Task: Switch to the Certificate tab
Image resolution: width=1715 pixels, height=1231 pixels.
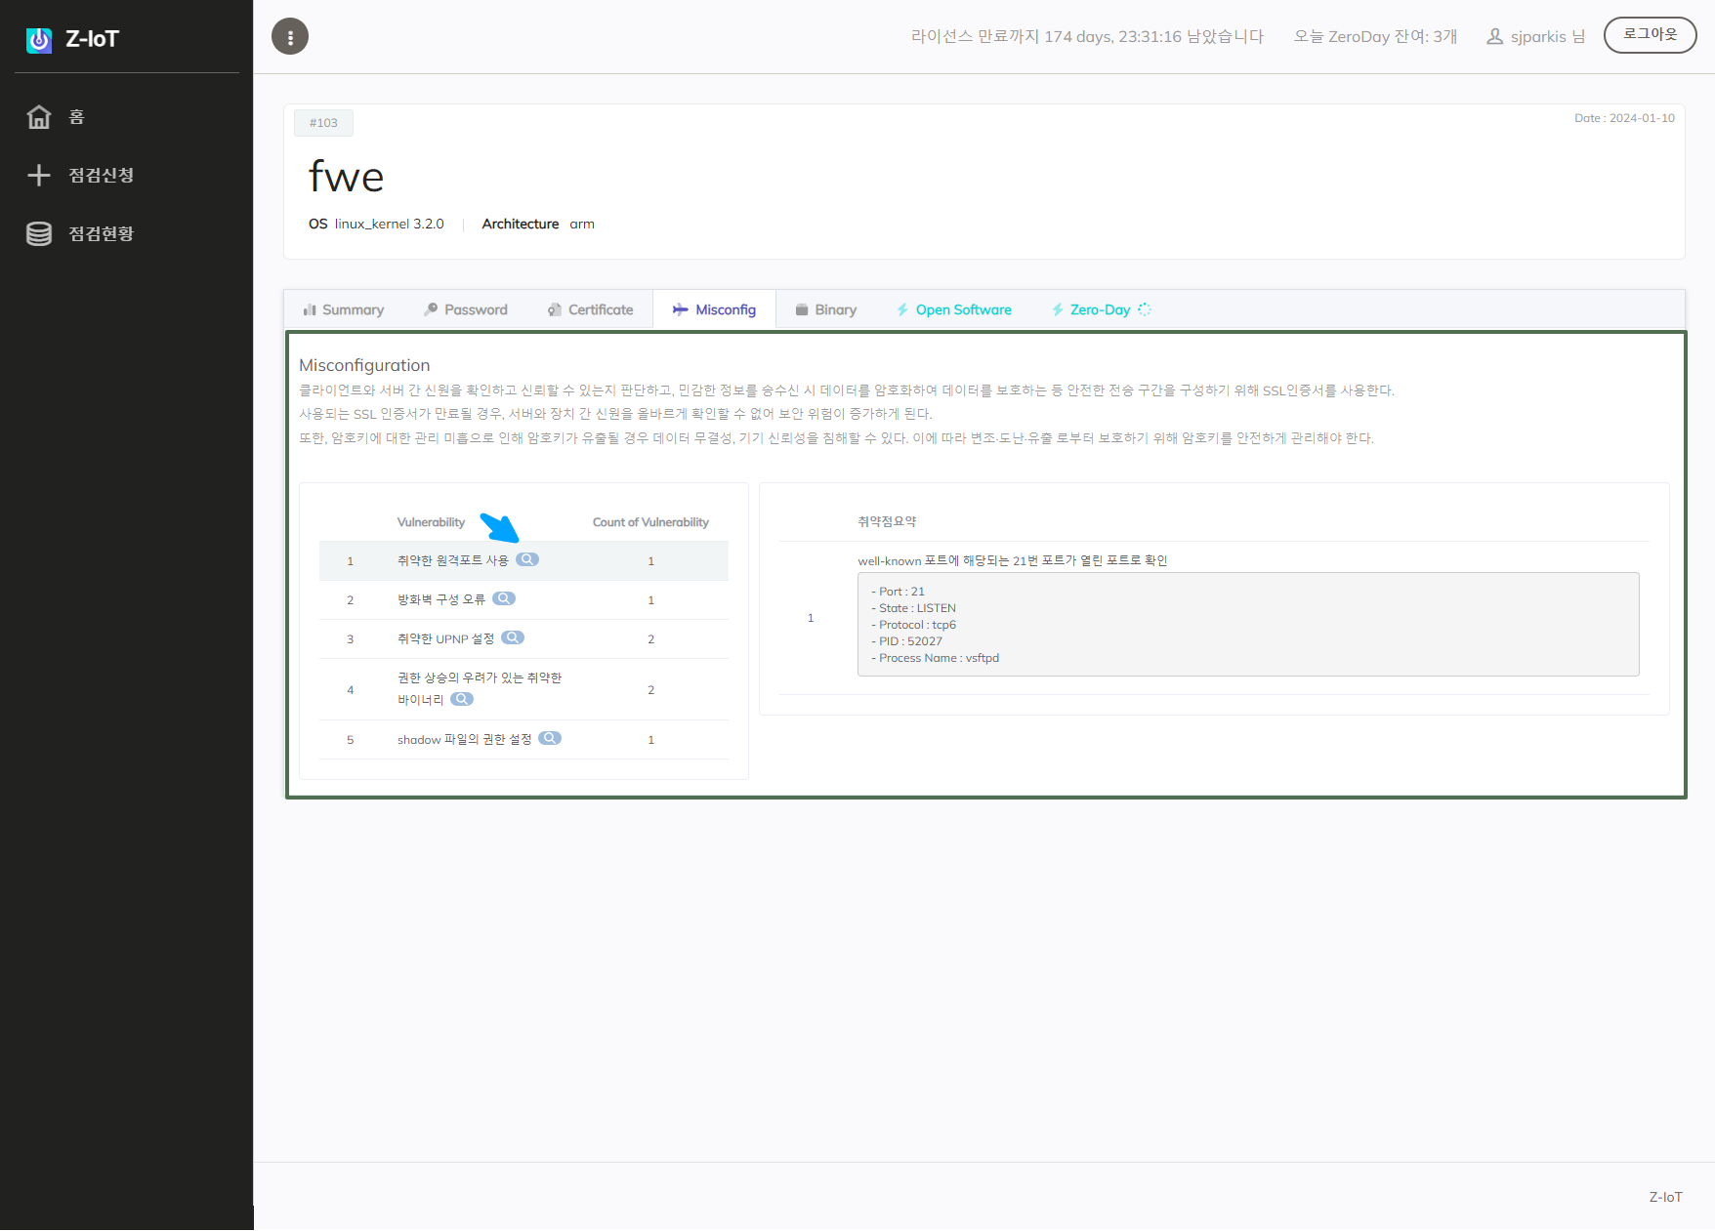Action: click(x=591, y=310)
